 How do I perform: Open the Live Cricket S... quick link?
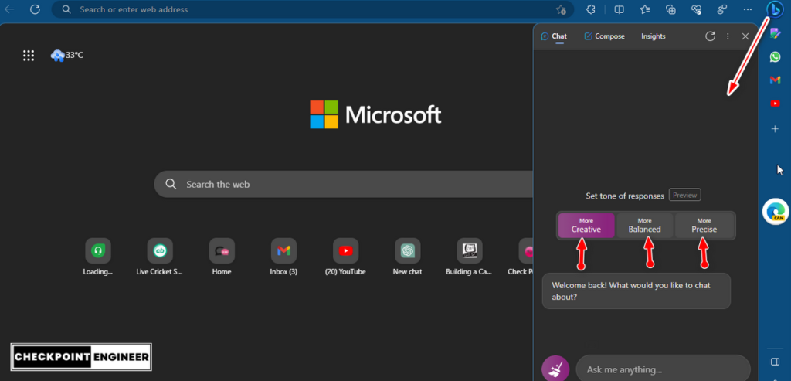pyautogui.click(x=159, y=257)
